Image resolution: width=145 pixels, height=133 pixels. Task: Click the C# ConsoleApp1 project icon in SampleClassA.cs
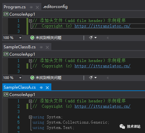pyautogui.click(x=6, y=95)
